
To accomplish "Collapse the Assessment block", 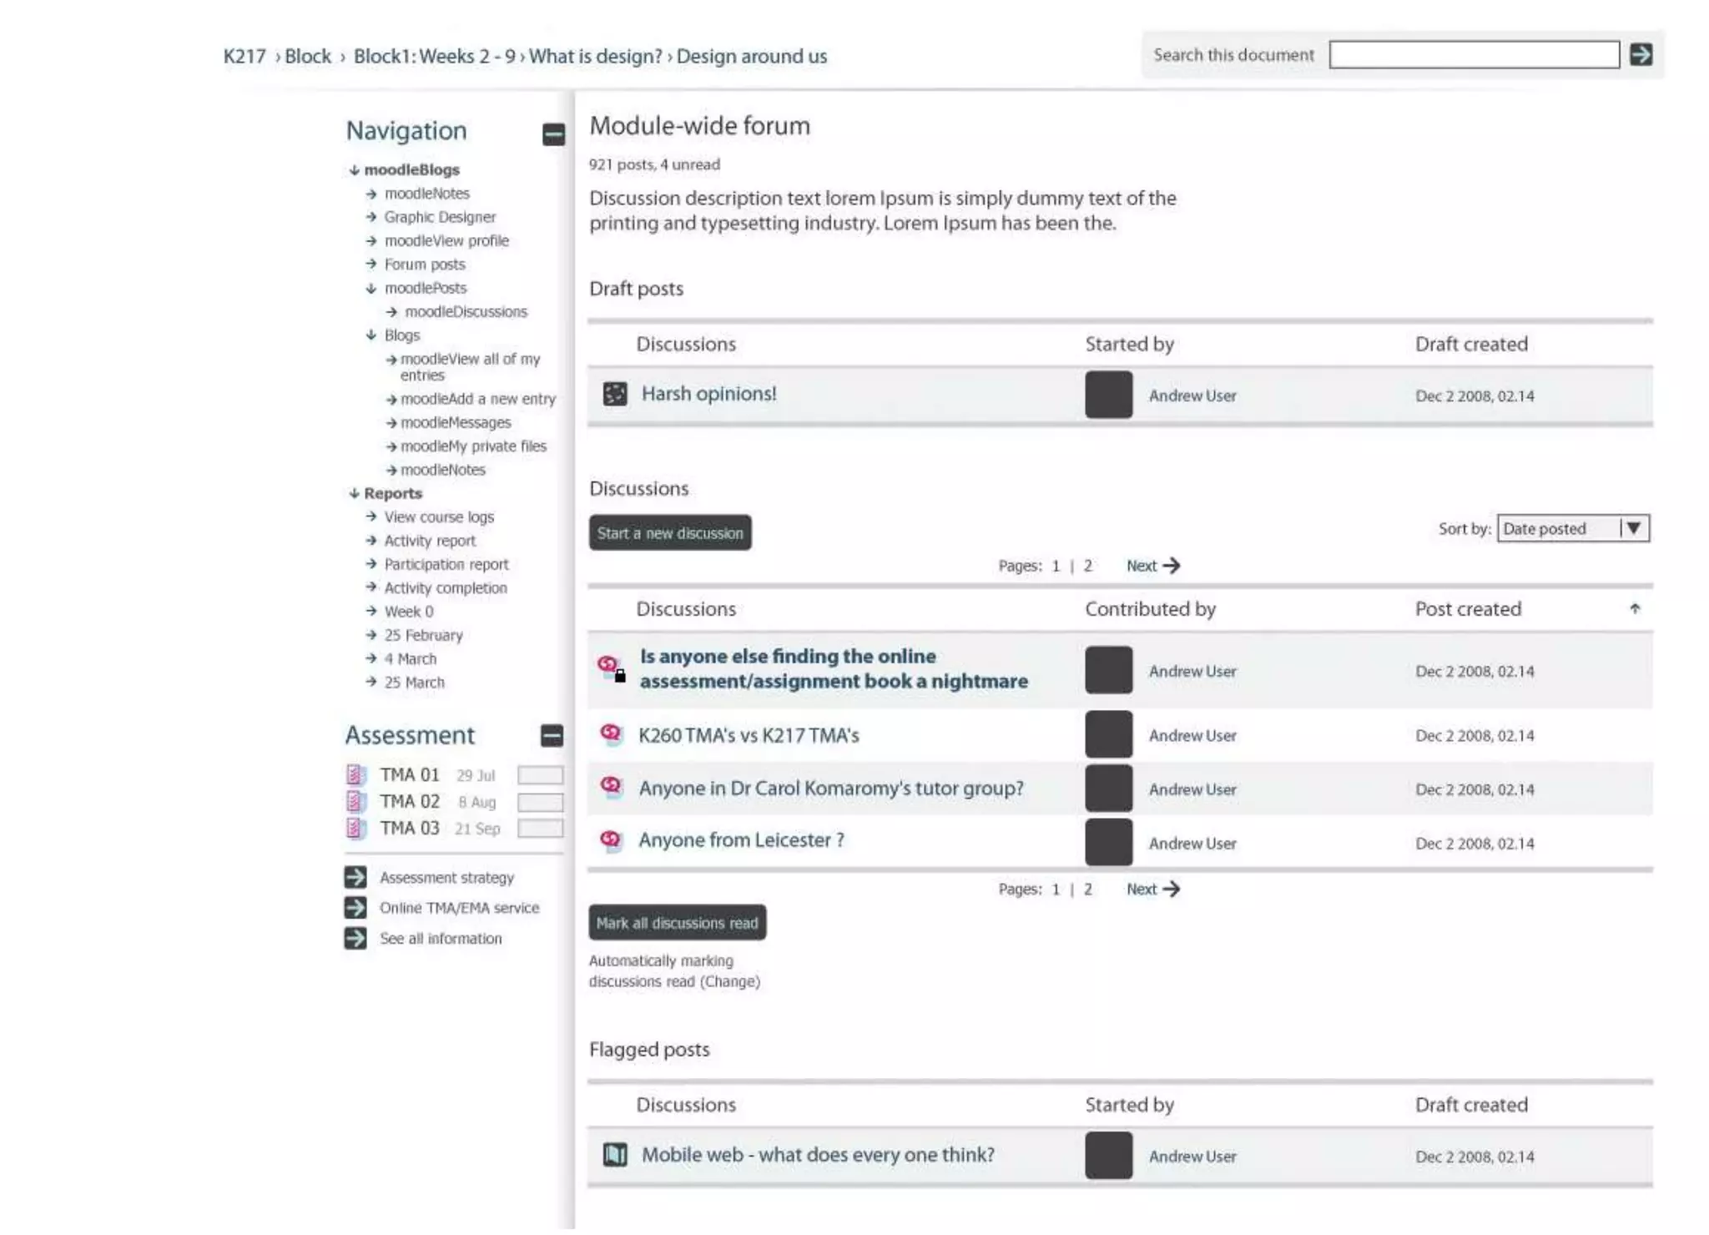I will tap(552, 735).
